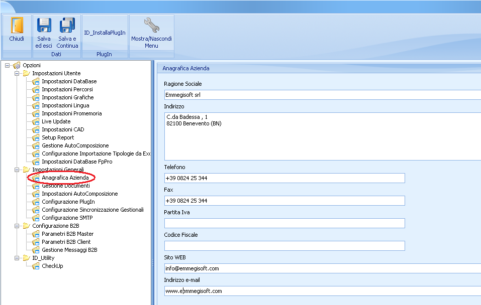Click the icon beside Impostazioni Grafiche

pos(36,97)
